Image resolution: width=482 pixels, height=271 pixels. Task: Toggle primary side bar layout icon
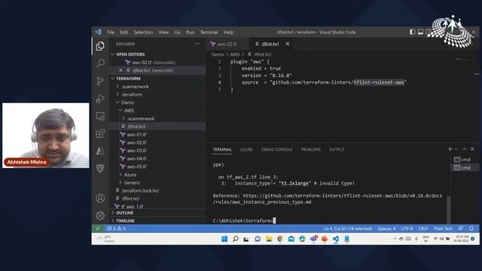(x=412, y=32)
